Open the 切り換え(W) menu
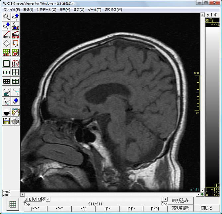This screenshot has height=214, width=222. coord(113,10)
